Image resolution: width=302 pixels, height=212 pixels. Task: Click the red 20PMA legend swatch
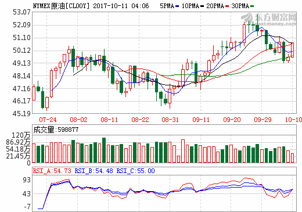pos(227,6)
